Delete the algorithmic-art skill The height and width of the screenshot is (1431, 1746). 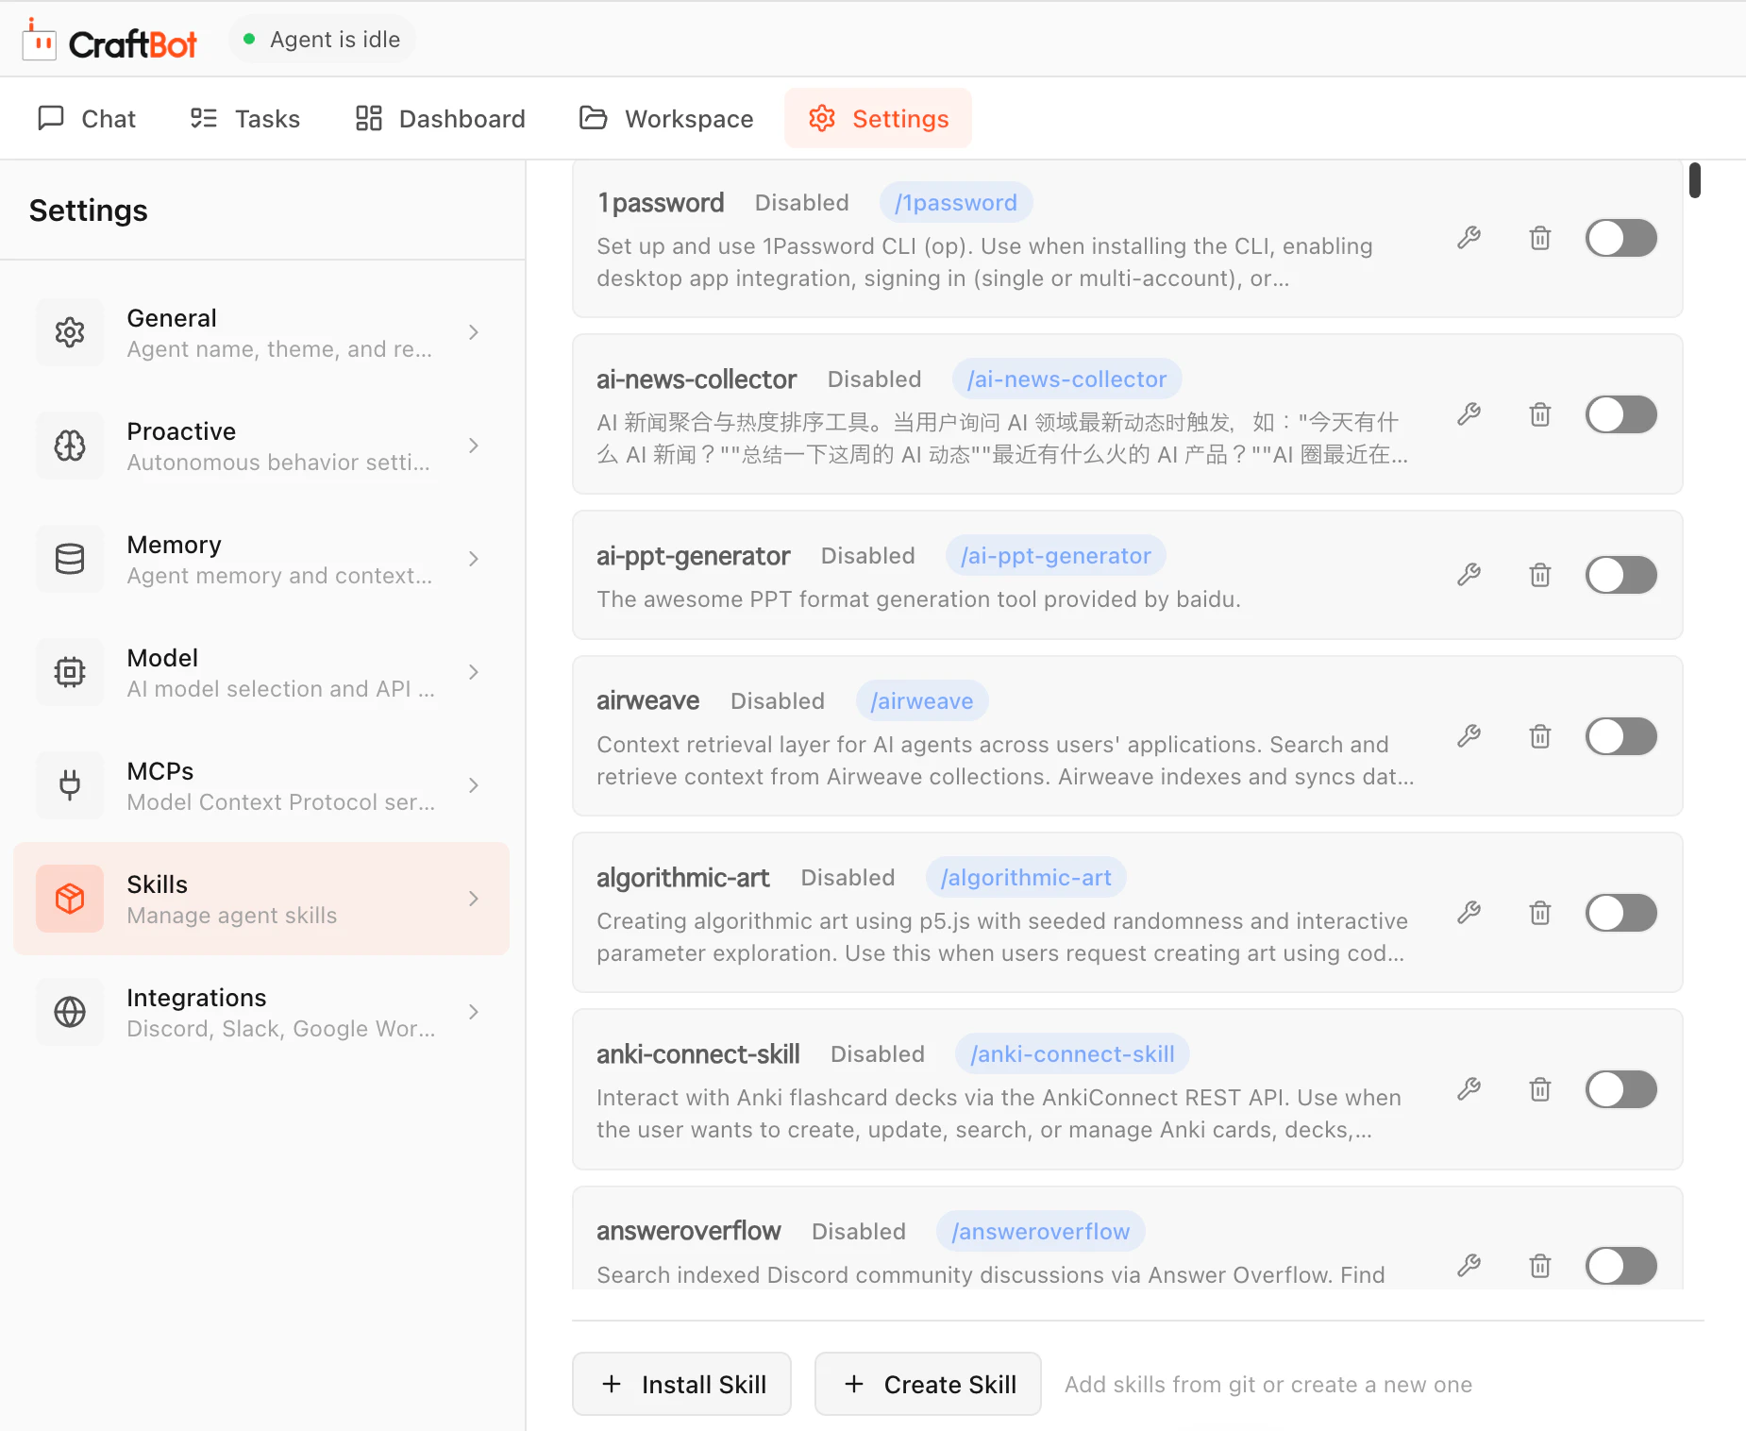point(1540,913)
